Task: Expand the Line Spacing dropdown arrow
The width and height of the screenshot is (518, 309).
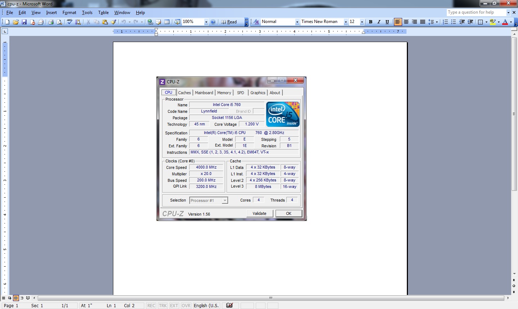Action: coord(437,22)
